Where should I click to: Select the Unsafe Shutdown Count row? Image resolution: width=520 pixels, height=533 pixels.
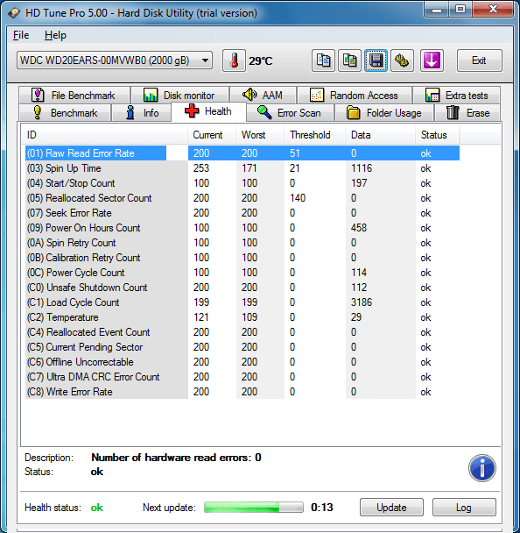coord(242,288)
